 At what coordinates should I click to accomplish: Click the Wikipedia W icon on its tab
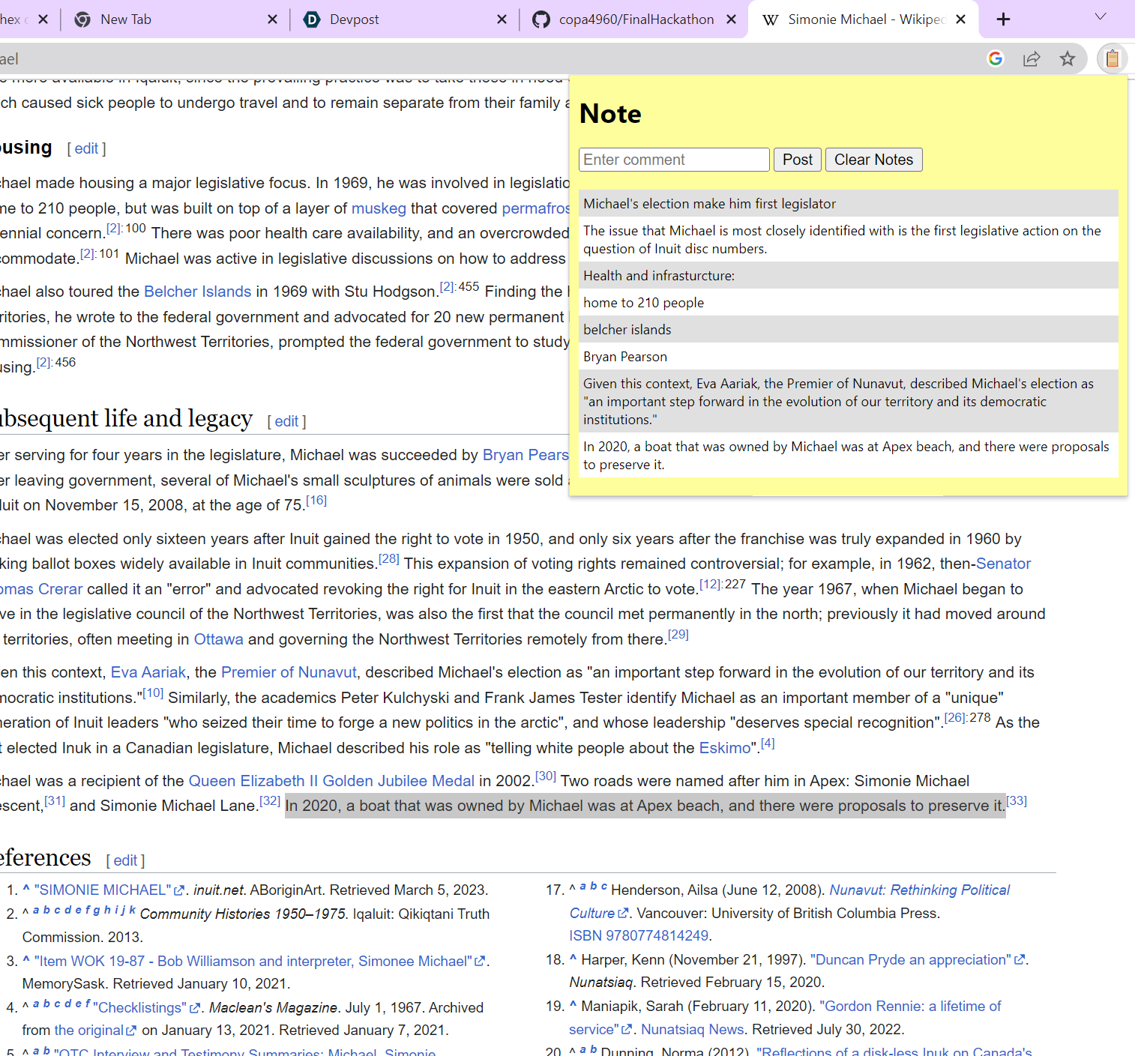770,19
